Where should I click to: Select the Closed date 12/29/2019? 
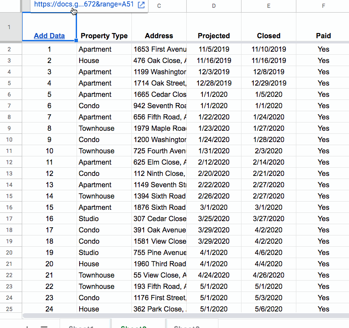pos(268,83)
